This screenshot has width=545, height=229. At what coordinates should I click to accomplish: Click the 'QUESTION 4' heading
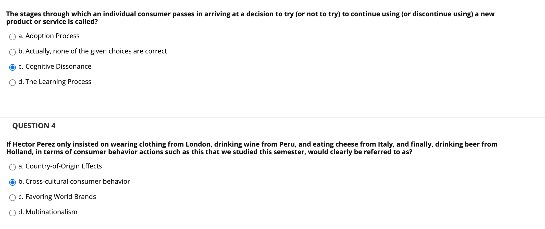pos(34,126)
